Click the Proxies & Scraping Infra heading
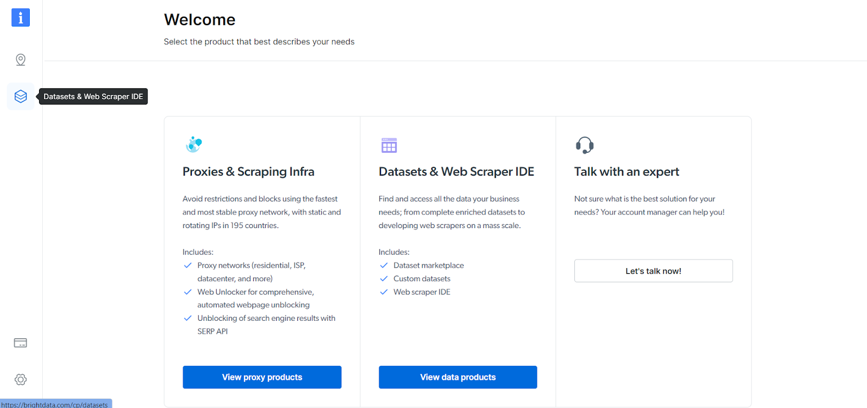This screenshot has width=867, height=408. pos(248,172)
